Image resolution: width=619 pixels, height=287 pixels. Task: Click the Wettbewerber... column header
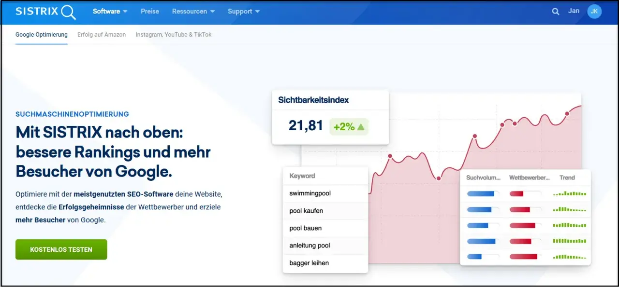pos(530,178)
